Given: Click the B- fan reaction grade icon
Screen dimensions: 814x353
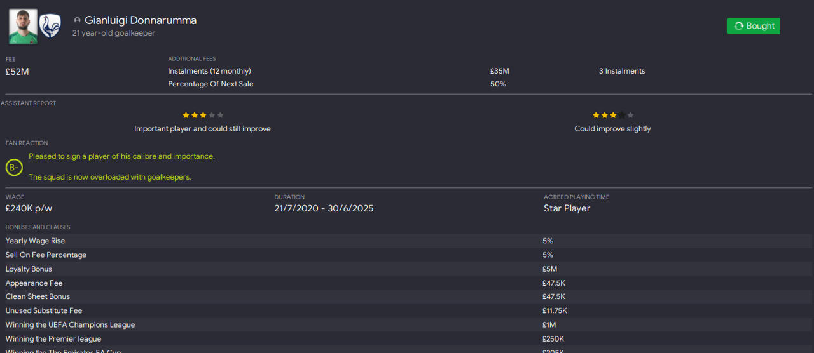Looking at the screenshot, I should click(x=14, y=168).
